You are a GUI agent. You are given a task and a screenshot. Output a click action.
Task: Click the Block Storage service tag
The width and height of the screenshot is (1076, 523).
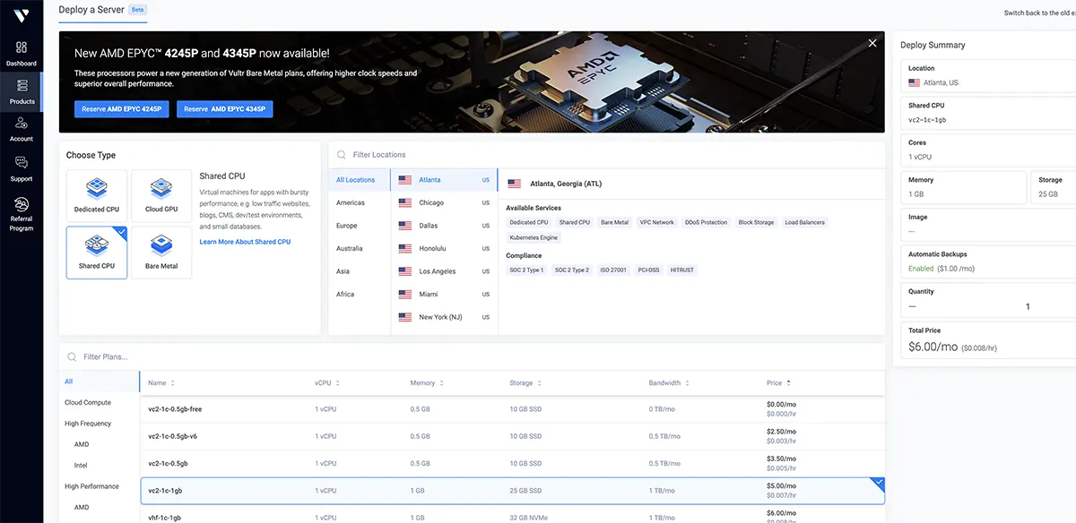tap(756, 222)
